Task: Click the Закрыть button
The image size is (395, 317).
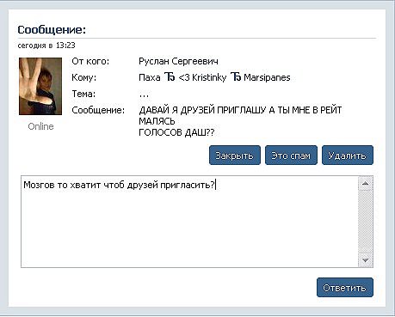Action: click(235, 155)
